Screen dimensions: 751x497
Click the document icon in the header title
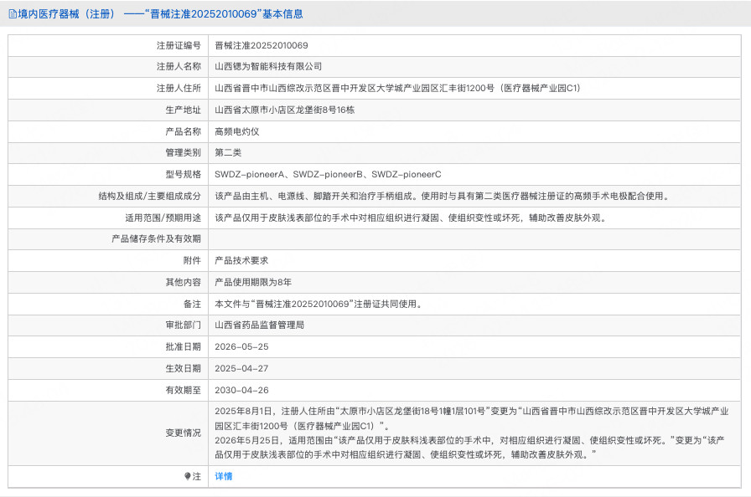(13, 14)
